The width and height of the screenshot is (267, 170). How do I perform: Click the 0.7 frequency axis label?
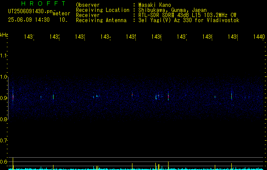point(4,140)
